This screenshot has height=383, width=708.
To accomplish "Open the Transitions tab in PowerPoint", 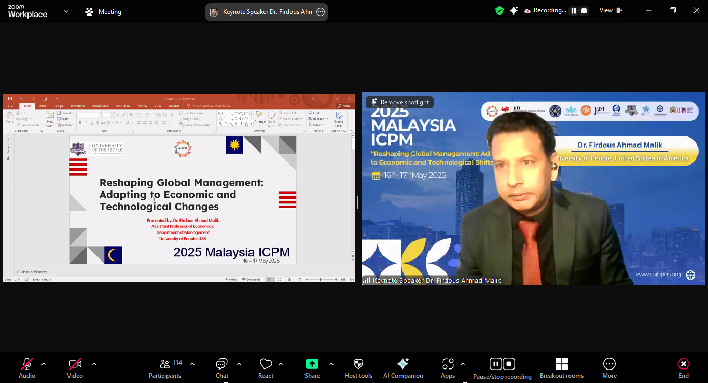I will [x=77, y=106].
